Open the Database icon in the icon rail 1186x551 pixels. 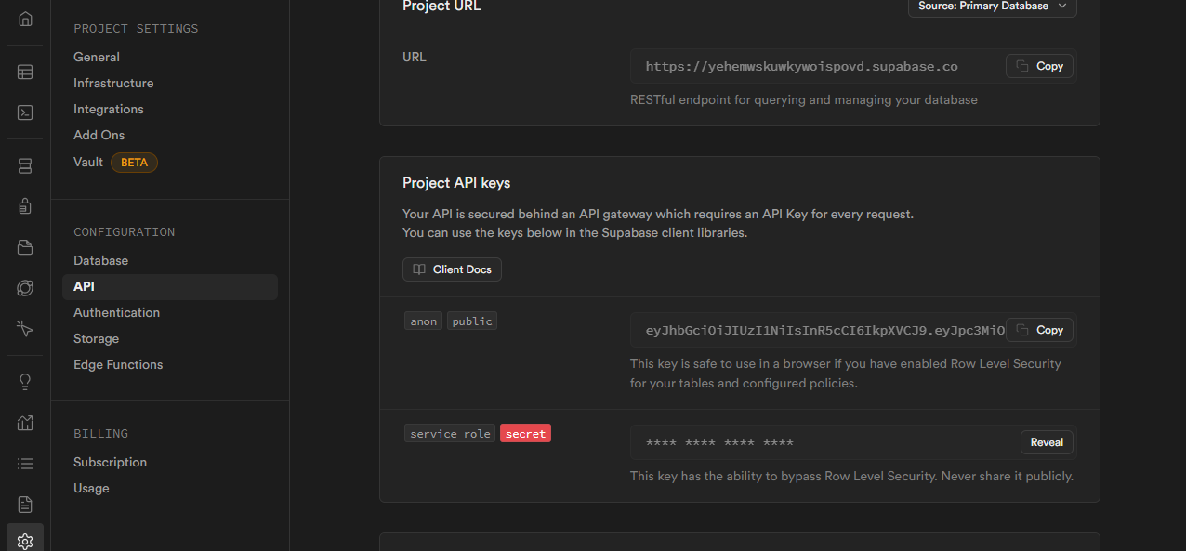(x=25, y=165)
